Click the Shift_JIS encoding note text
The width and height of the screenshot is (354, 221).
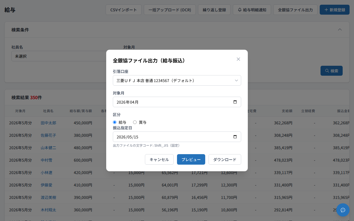pos(146,145)
